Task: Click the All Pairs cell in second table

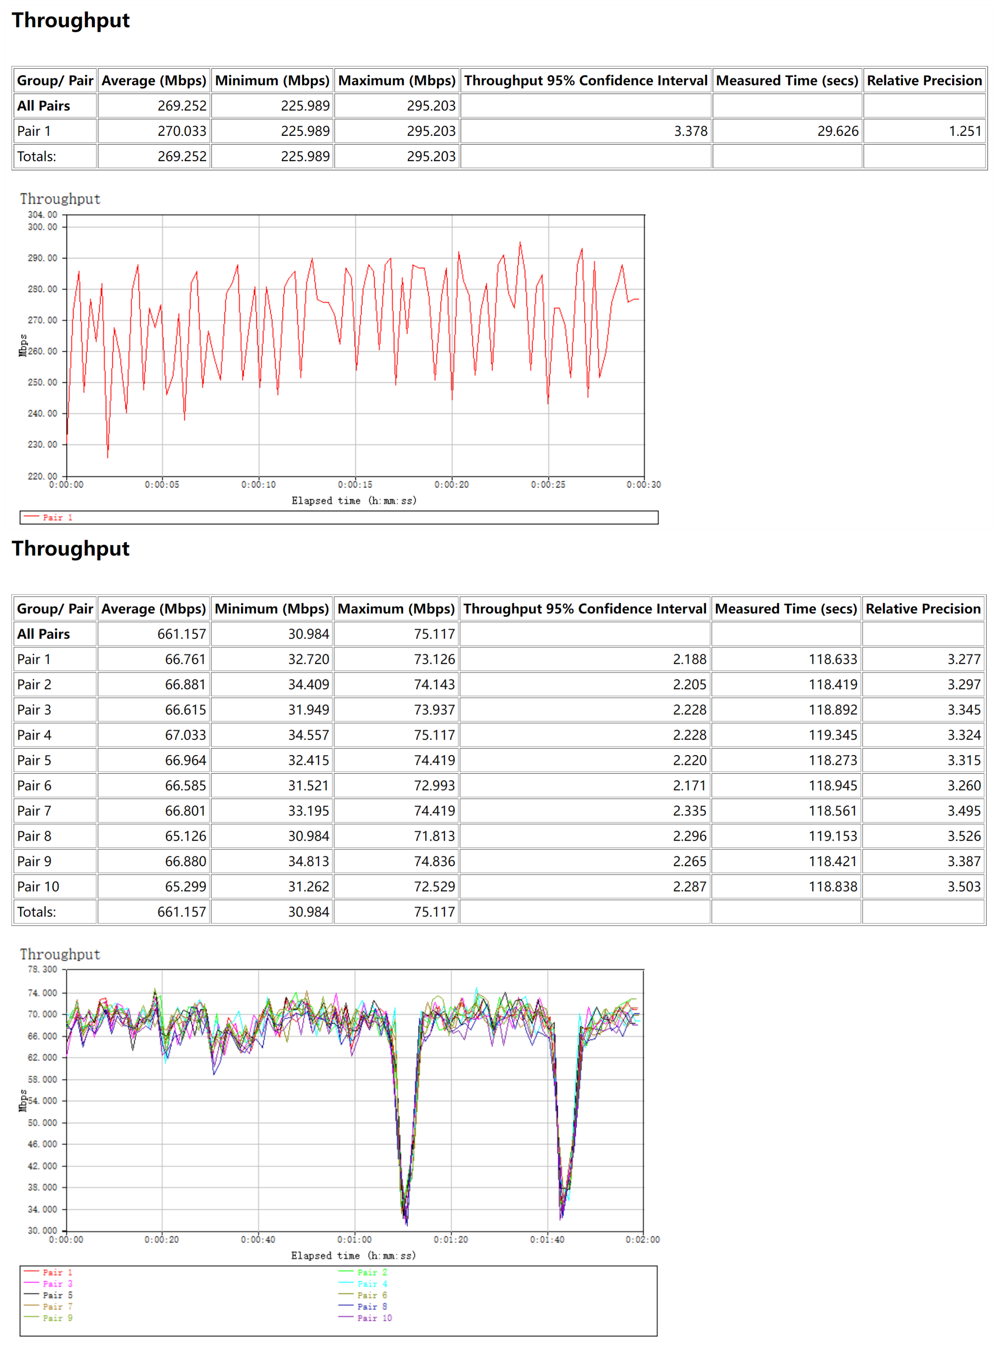Action: tap(43, 634)
